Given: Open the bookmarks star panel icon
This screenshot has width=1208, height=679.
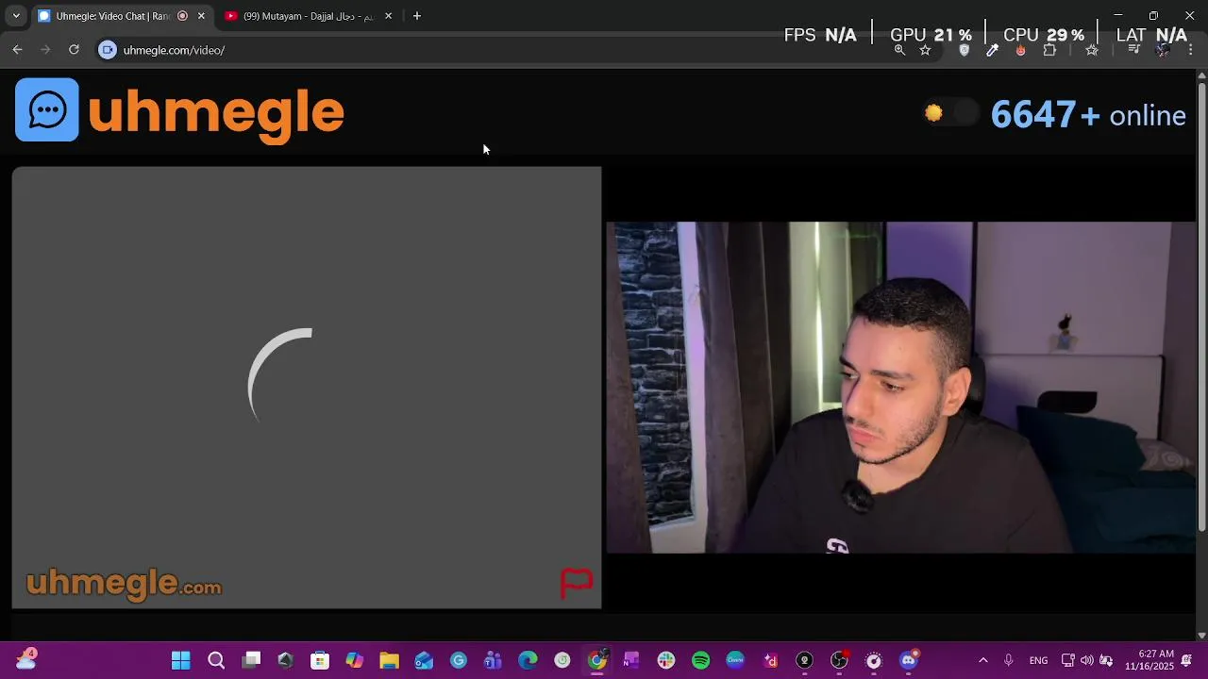Looking at the screenshot, I should click(1092, 50).
